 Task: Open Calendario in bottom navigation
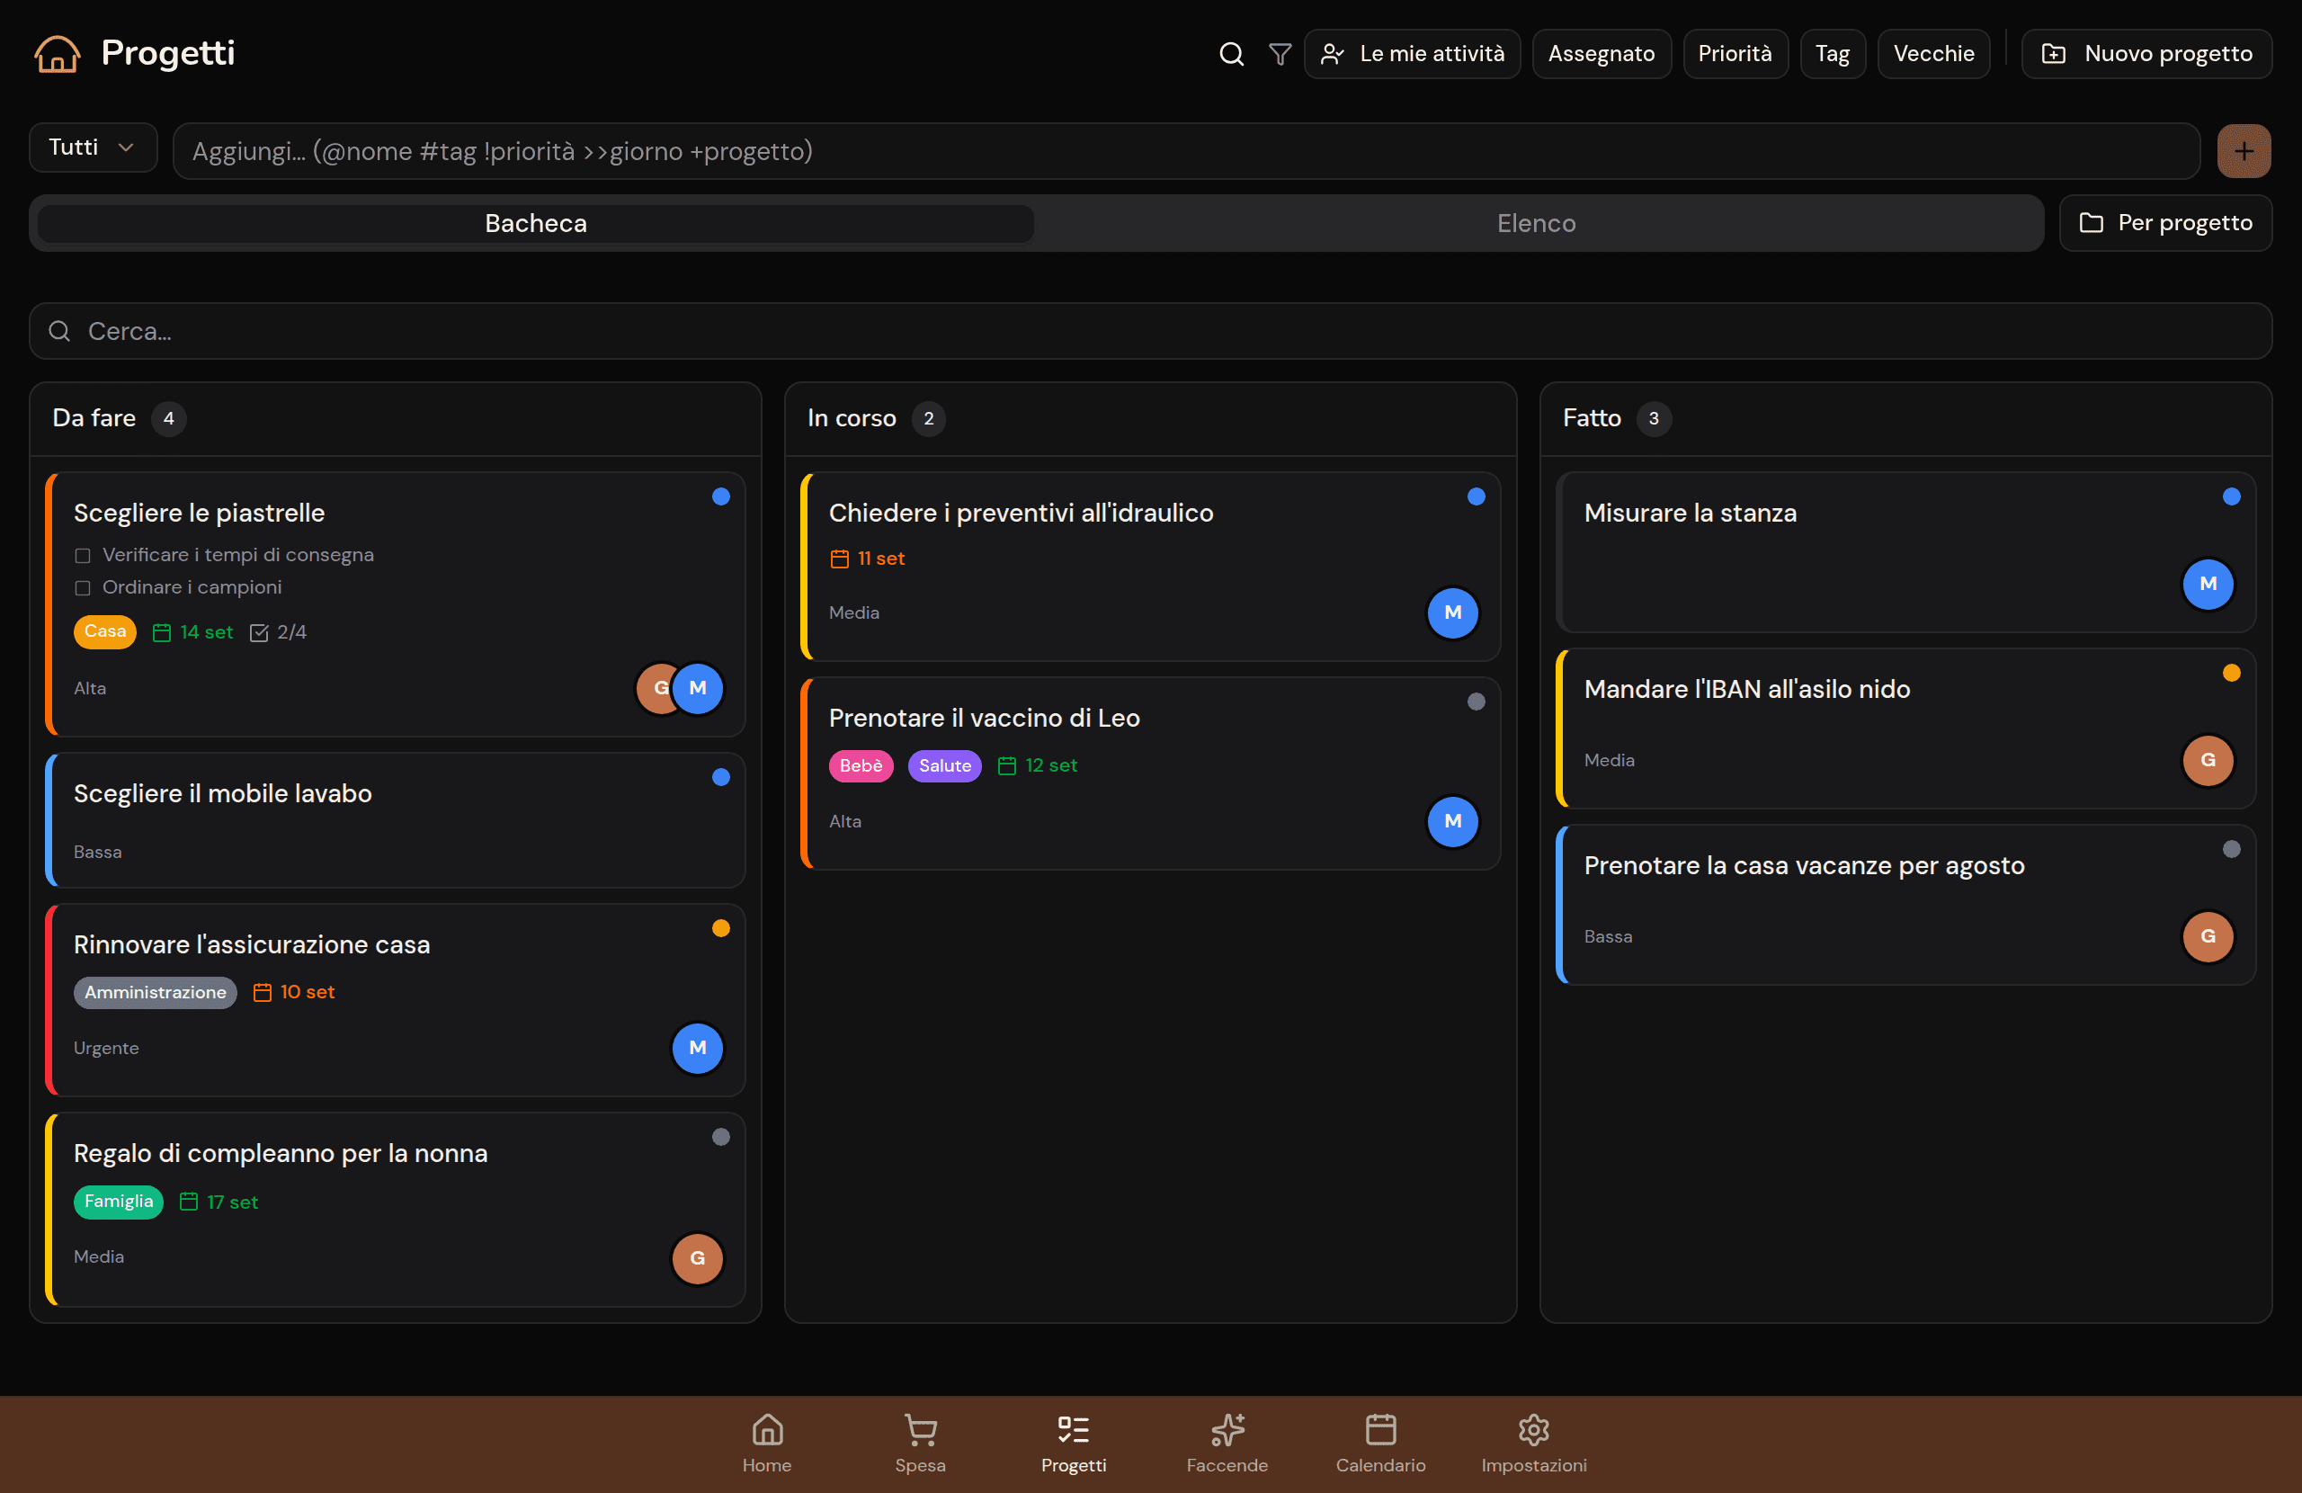1380,1443
